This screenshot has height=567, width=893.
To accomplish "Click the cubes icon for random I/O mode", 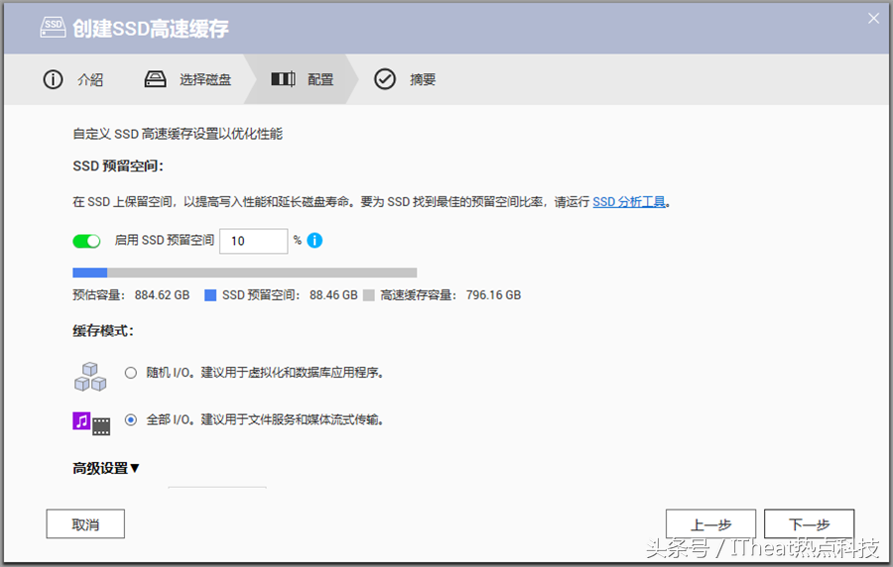I will pos(90,377).
